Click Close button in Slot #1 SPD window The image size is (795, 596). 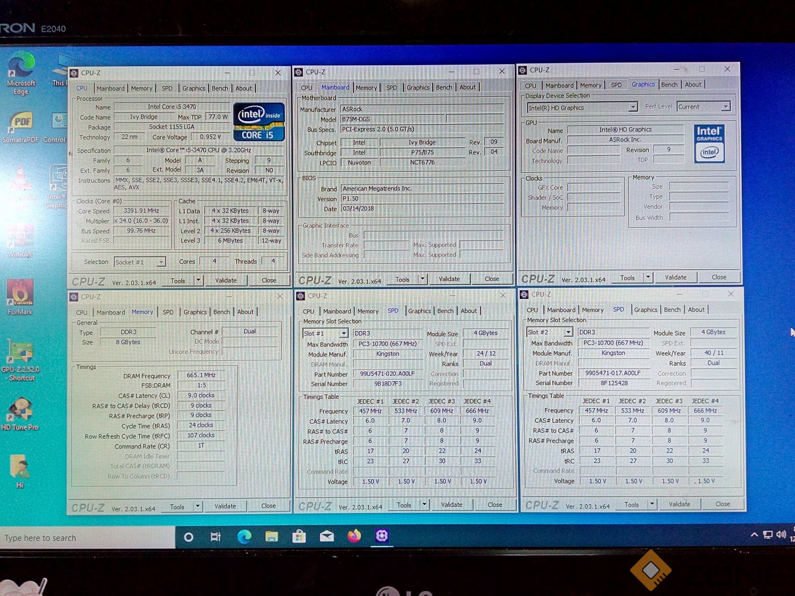494,505
